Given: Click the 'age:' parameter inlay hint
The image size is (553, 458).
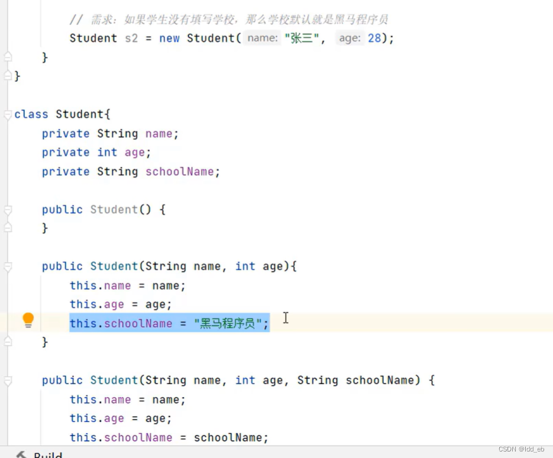Looking at the screenshot, I should [350, 38].
